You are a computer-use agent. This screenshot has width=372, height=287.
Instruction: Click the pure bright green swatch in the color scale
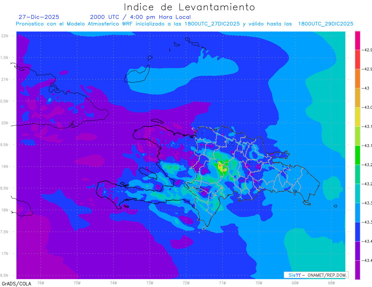pos(357,155)
